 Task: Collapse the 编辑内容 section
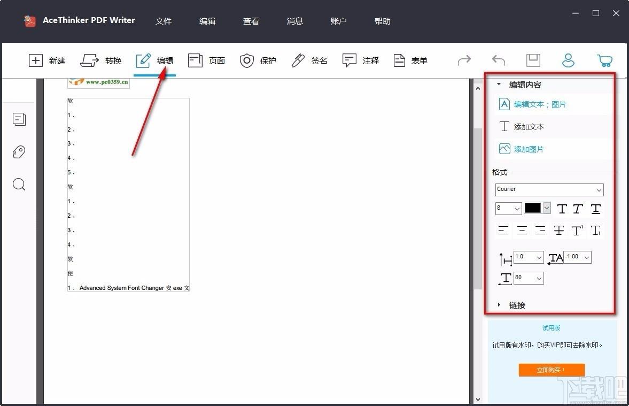(x=499, y=85)
